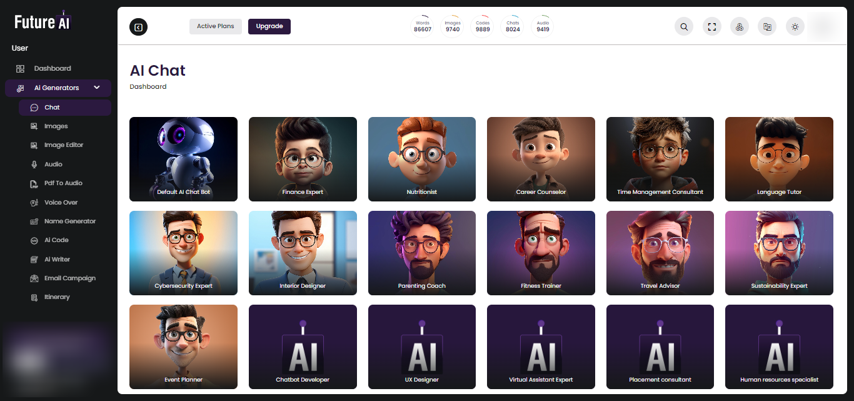854x401 pixels.
Task: Open Active Plans
Action: click(x=215, y=26)
